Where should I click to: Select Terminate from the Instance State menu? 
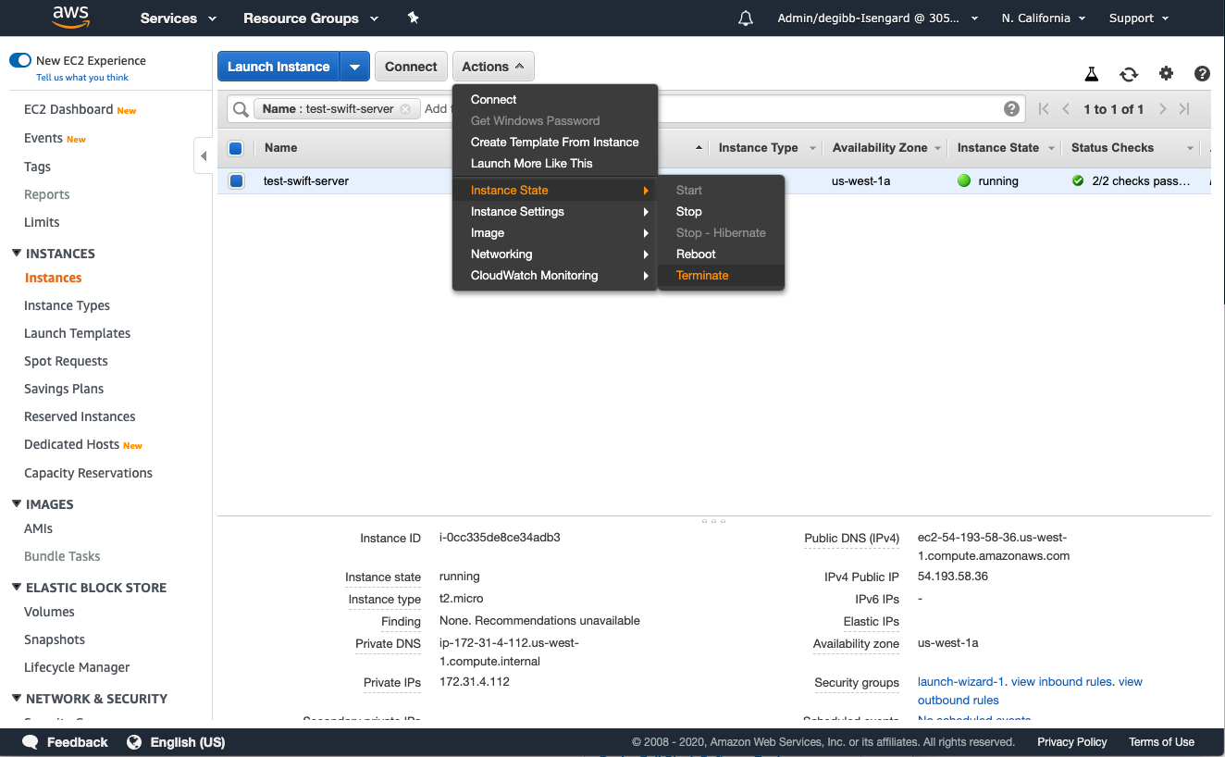click(702, 275)
